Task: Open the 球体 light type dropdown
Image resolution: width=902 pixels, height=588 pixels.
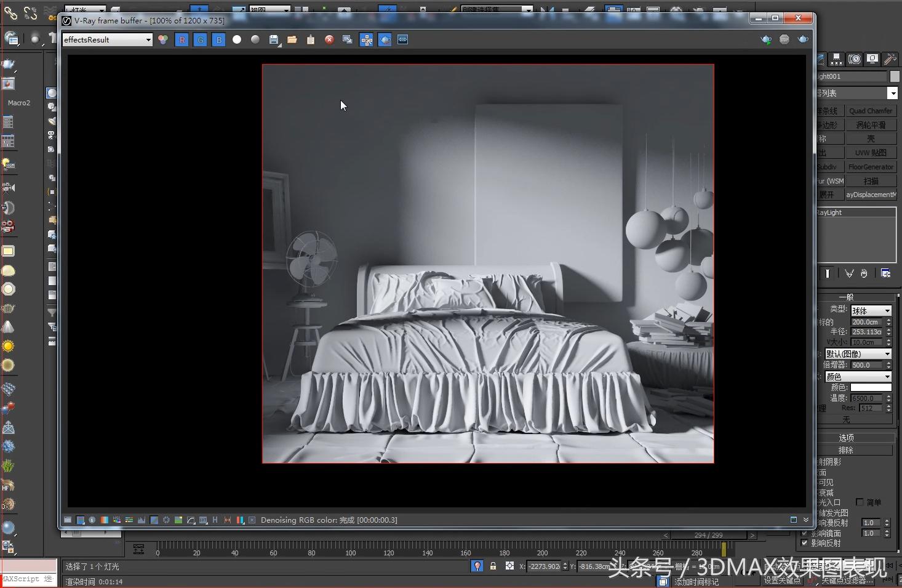Action: click(871, 311)
